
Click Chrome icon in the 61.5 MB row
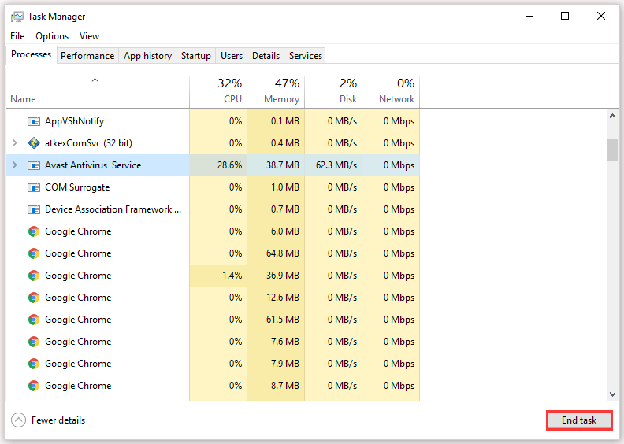click(x=34, y=320)
